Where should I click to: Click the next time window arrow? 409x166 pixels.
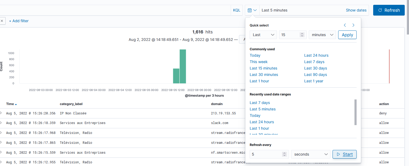(353, 25)
